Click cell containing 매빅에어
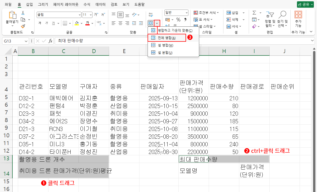The width and height of the screenshot is (317, 192). (63, 99)
